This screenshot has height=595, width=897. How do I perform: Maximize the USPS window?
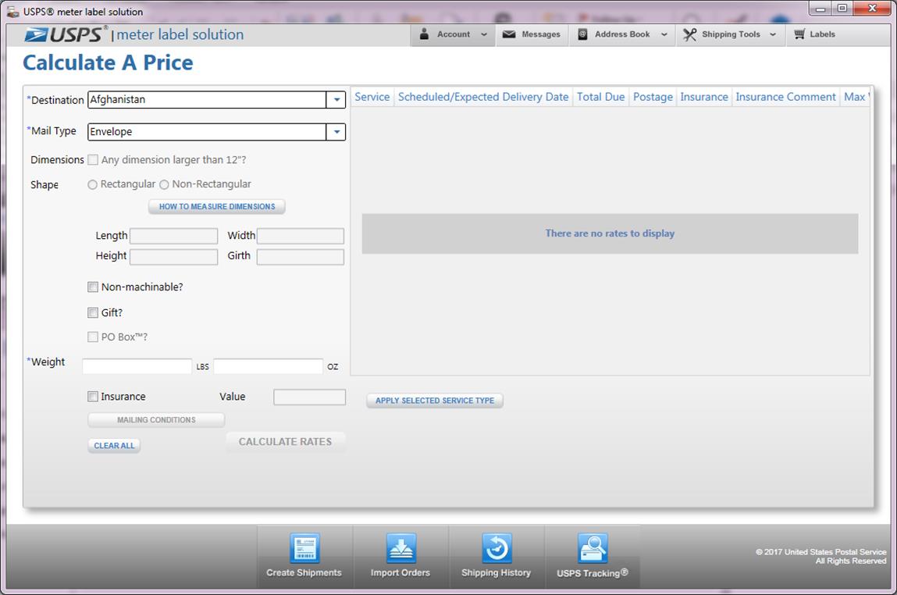tap(842, 9)
